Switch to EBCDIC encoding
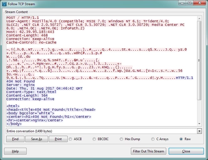The height and width of the screenshot is (160, 208). (x=95, y=139)
